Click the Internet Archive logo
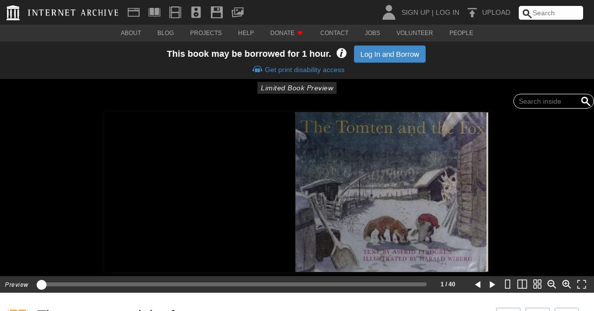Image resolution: width=594 pixels, height=311 pixels. coord(13,12)
